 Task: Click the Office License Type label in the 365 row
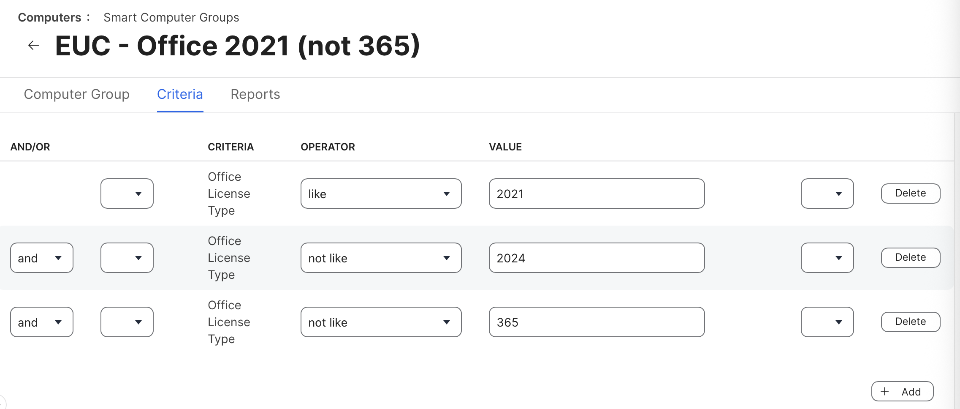229,322
